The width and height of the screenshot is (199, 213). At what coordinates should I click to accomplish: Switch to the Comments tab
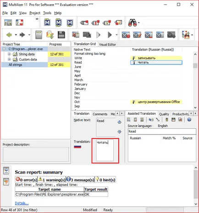[x=100, y=114]
